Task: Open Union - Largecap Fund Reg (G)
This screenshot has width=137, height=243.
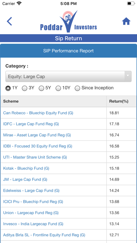Action: [x=31, y=213]
